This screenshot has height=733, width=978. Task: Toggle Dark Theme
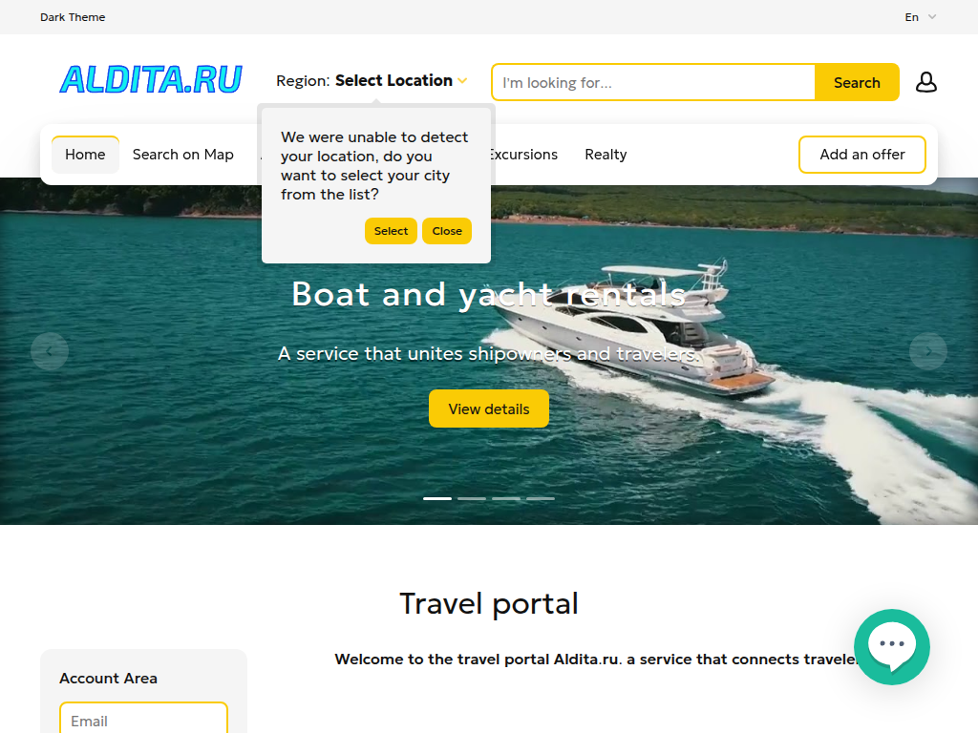coord(73,17)
